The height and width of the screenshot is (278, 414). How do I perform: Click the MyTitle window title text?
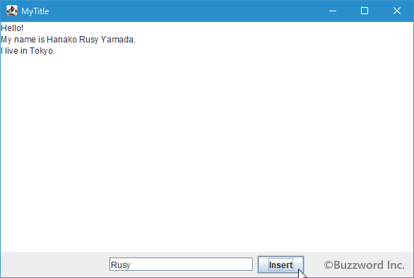tap(35, 11)
